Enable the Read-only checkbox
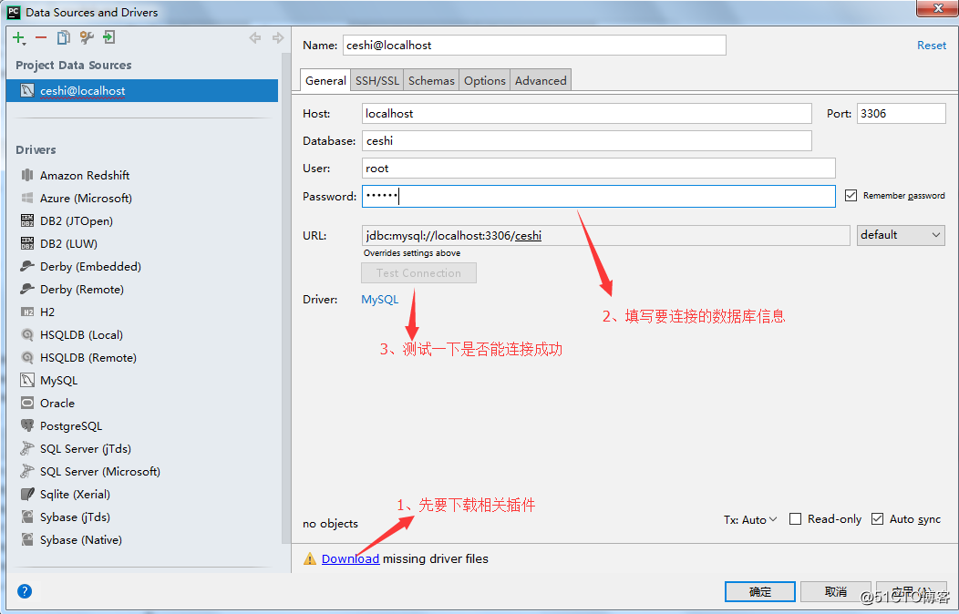This screenshot has height=614, width=959. (795, 518)
